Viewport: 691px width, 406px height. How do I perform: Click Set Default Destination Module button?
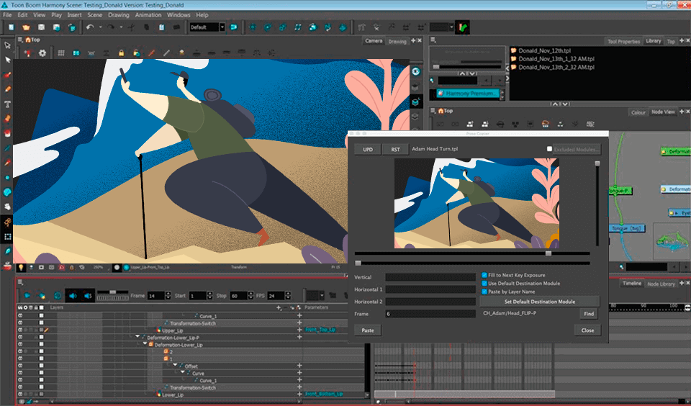click(539, 301)
